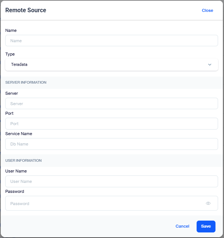This screenshot has width=224, height=238.
Task: Cancel the remote source form
Action: [183, 226]
